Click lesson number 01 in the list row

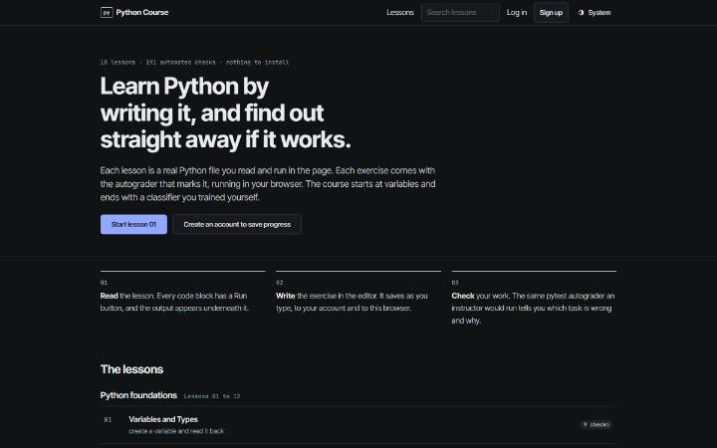pos(108,420)
